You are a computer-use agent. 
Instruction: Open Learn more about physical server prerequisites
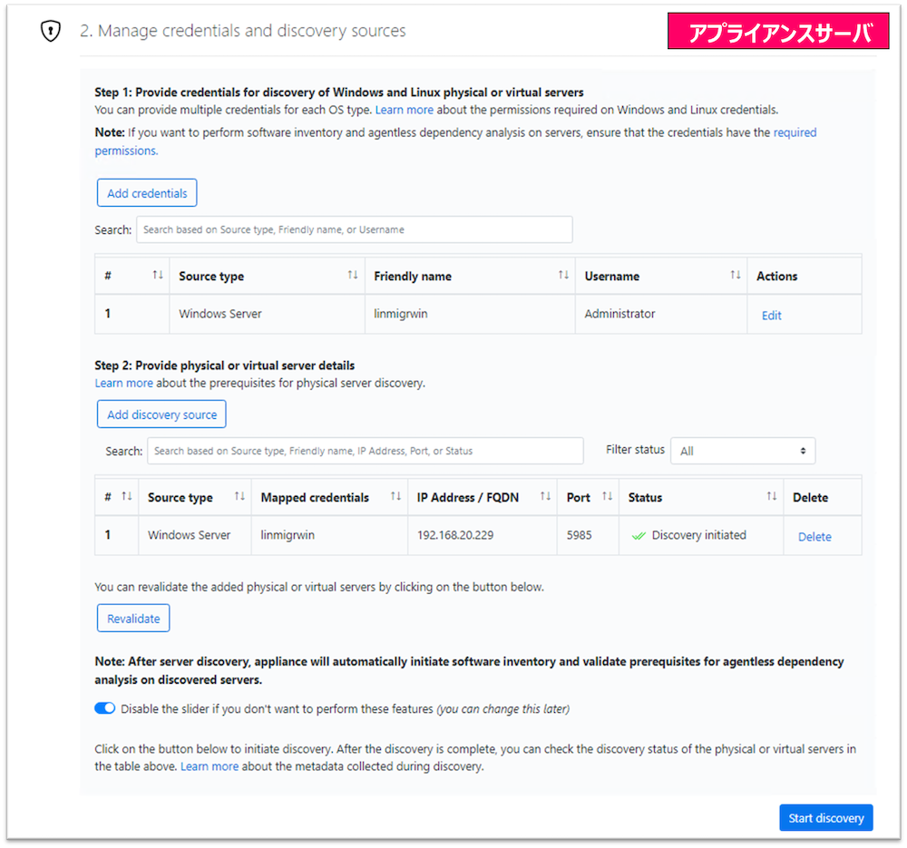(123, 383)
